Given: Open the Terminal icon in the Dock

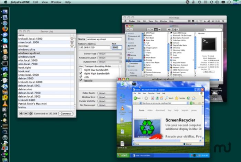Looking at the screenshot, I should 5,63.
